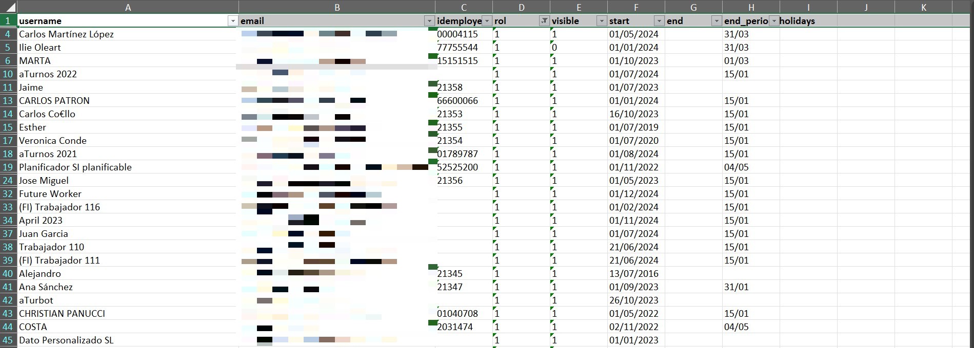Select row 19 header
The width and height of the screenshot is (974, 348).
[8, 167]
